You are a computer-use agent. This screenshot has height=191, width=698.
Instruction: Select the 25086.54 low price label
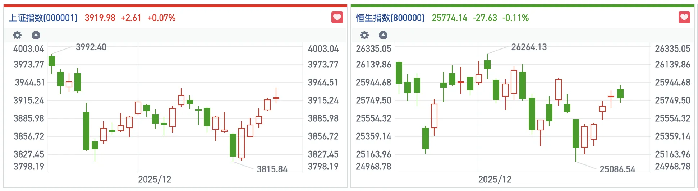[617, 169]
